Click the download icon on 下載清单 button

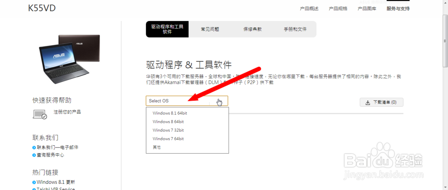point(368,102)
